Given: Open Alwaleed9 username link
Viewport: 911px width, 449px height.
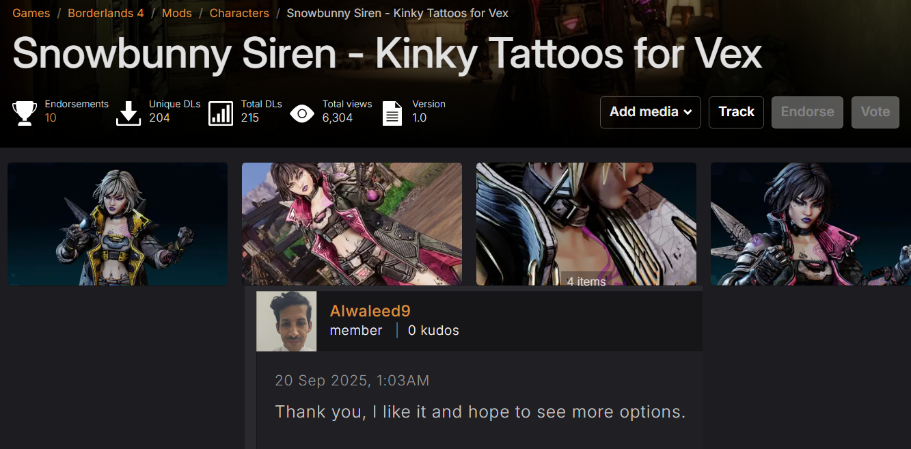Looking at the screenshot, I should click(370, 311).
